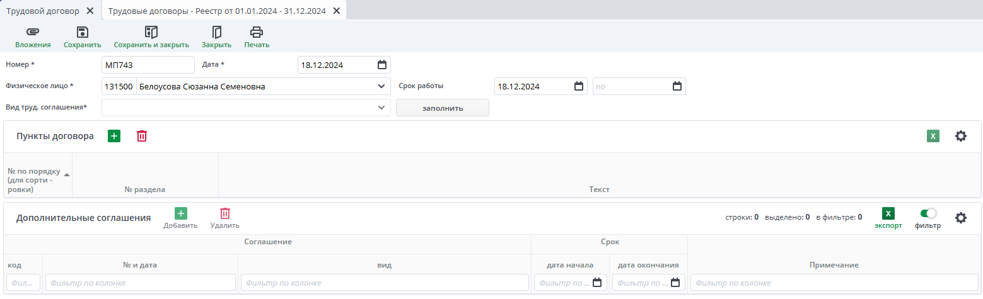Viewport: 983px width, 299px height.
Task: Click the выделено: 0 counter
Action: click(x=788, y=217)
